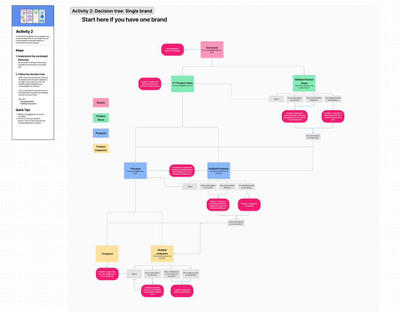Click the Aligned box under Multiple Product Areas
This screenshot has height=312, width=400.
click(276, 99)
